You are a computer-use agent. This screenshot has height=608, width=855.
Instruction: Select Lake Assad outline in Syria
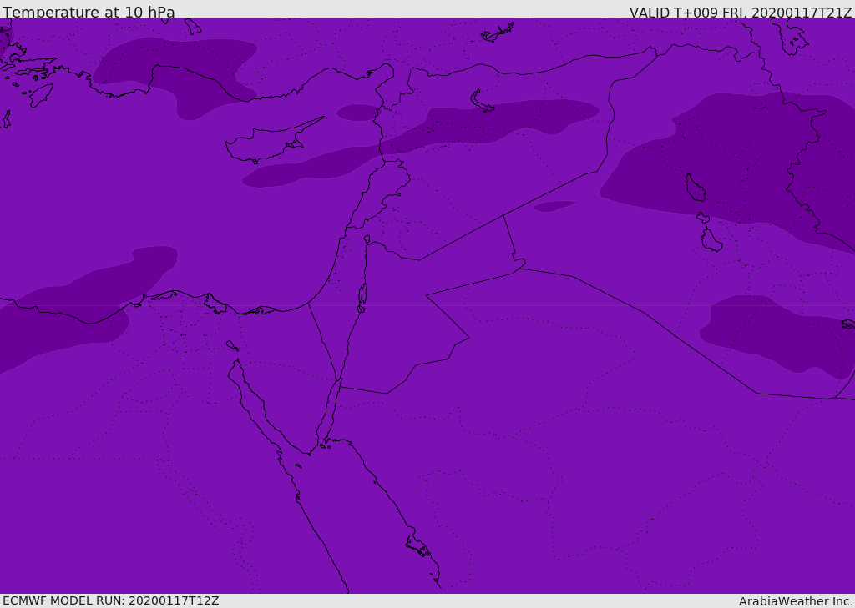pyautogui.click(x=482, y=101)
